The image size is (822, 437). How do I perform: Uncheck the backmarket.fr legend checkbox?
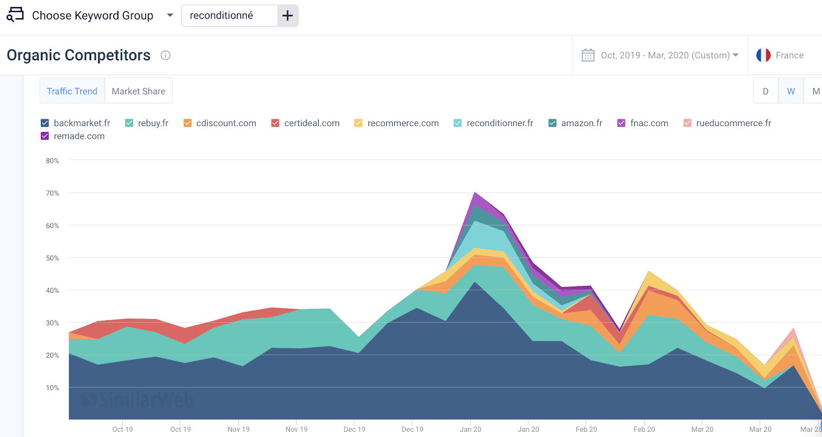click(x=45, y=123)
